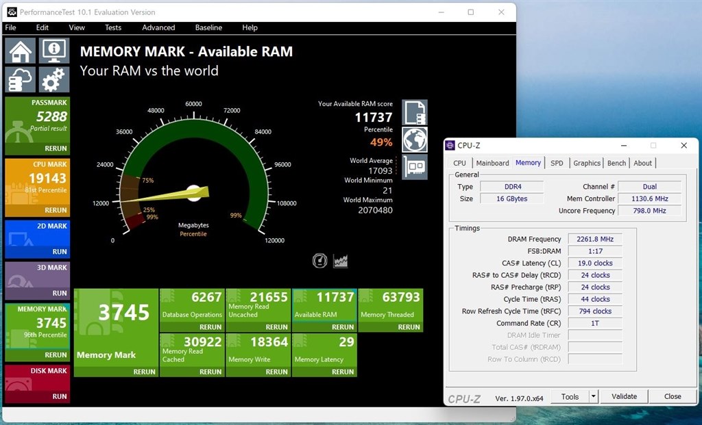Click the orange 'Percentile' gauge label
The width and height of the screenshot is (702, 425).
tap(193, 234)
